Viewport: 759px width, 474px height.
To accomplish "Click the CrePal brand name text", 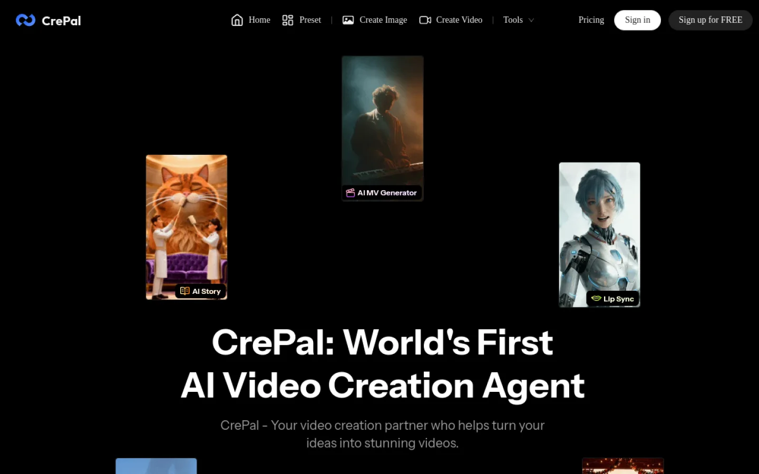I will pos(61,21).
